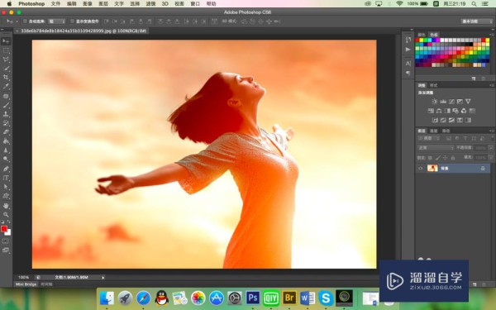The height and width of the screenshot is (310, 496).
Task: Select the Healing Brush tool
Action: (6, 96)
